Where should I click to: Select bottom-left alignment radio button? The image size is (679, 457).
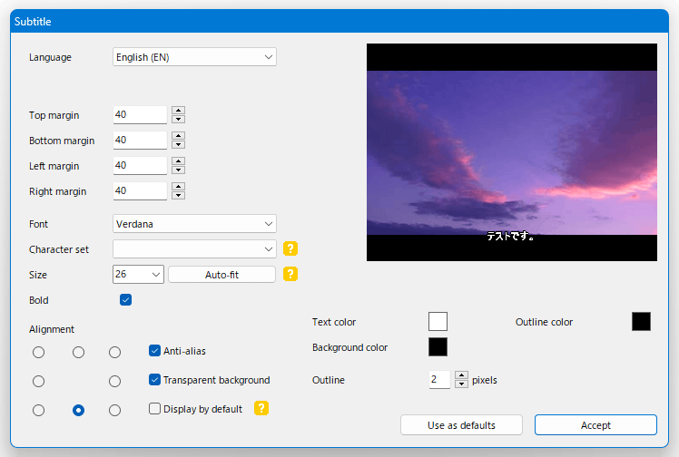[x=38, y=411]
